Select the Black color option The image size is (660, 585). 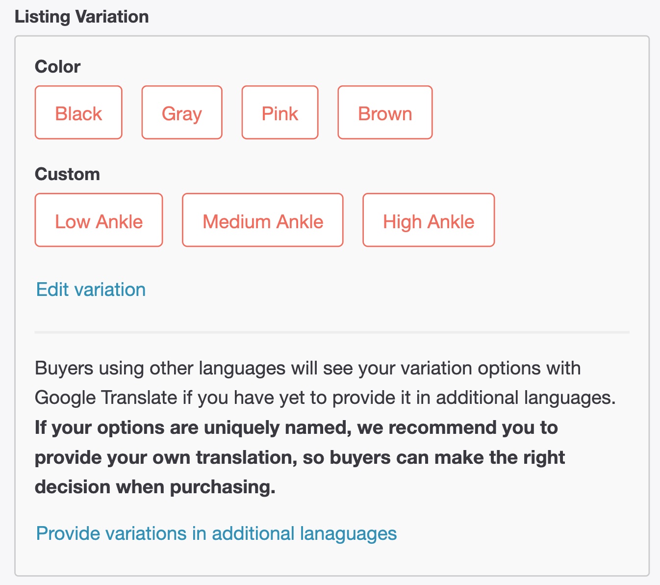click(x=78, y=113)
